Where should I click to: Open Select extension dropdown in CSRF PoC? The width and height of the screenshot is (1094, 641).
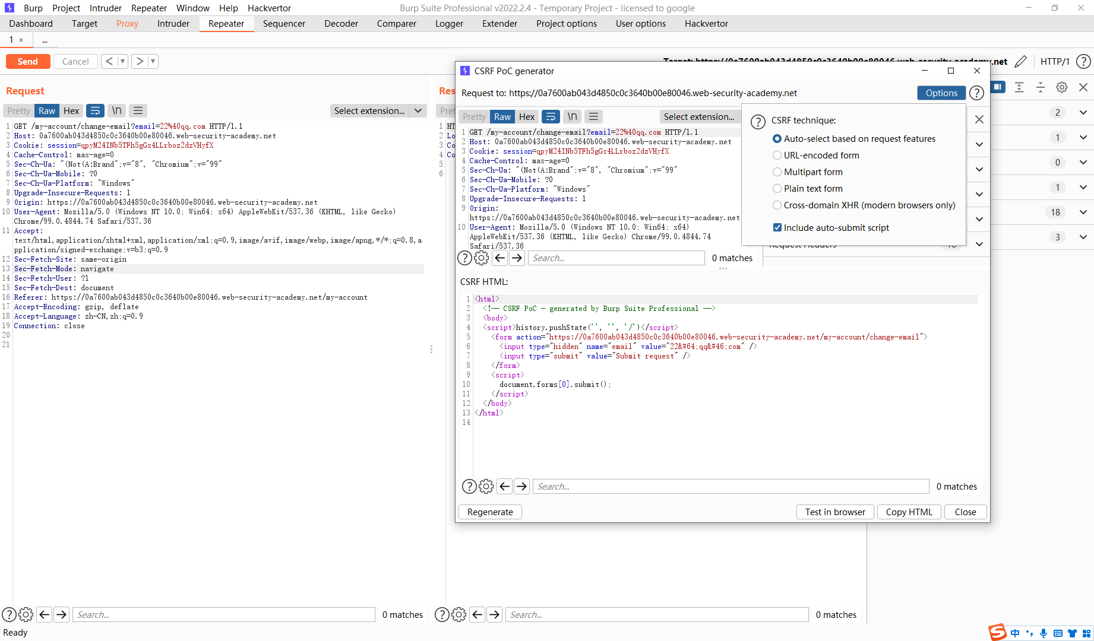[699, 116]
